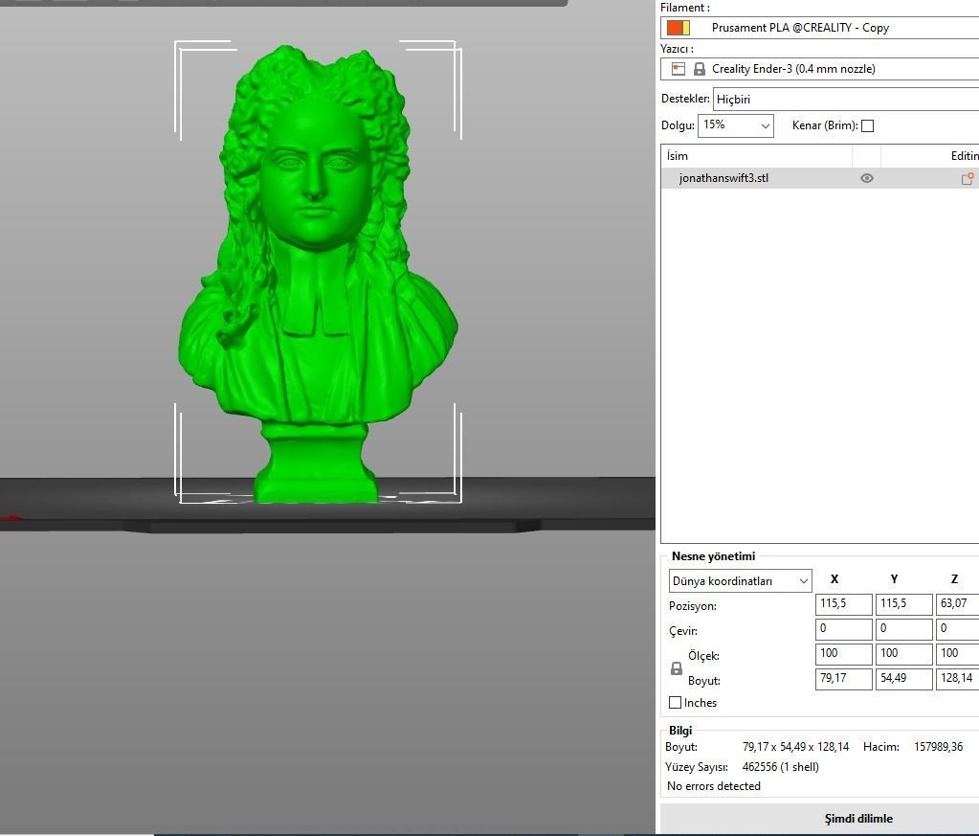Open the Creality Ender-3 printer dropdown
This screenshot has width=979, height=836.
point(820,69)
